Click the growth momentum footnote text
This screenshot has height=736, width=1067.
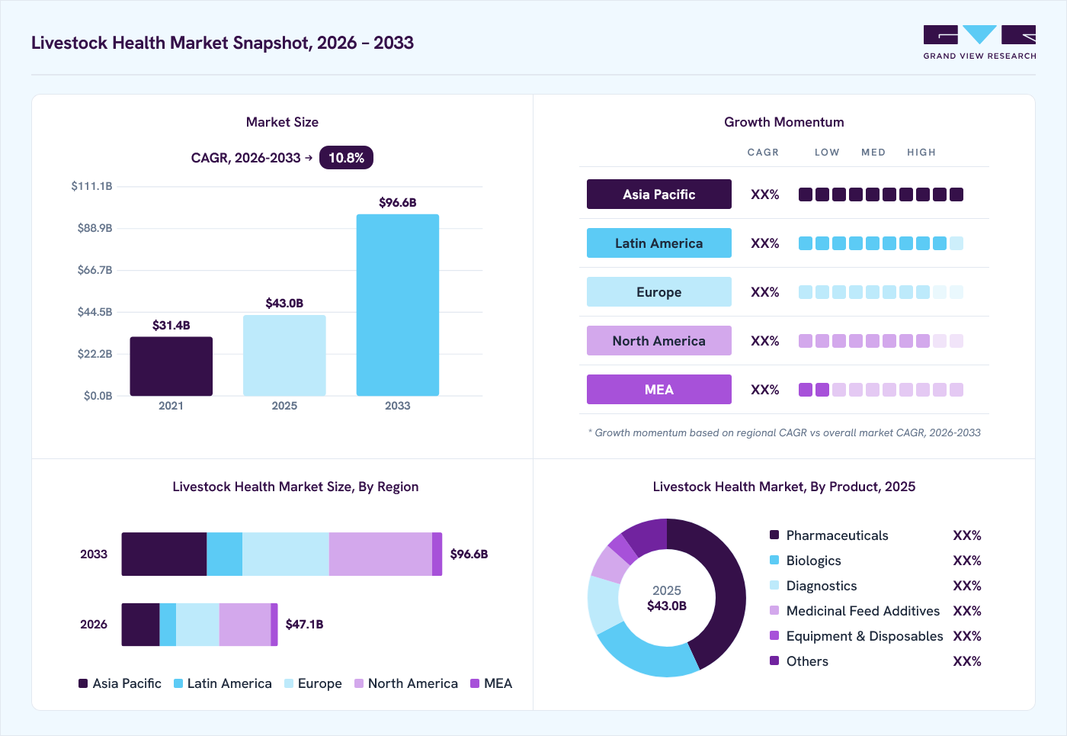click(784, 432)
